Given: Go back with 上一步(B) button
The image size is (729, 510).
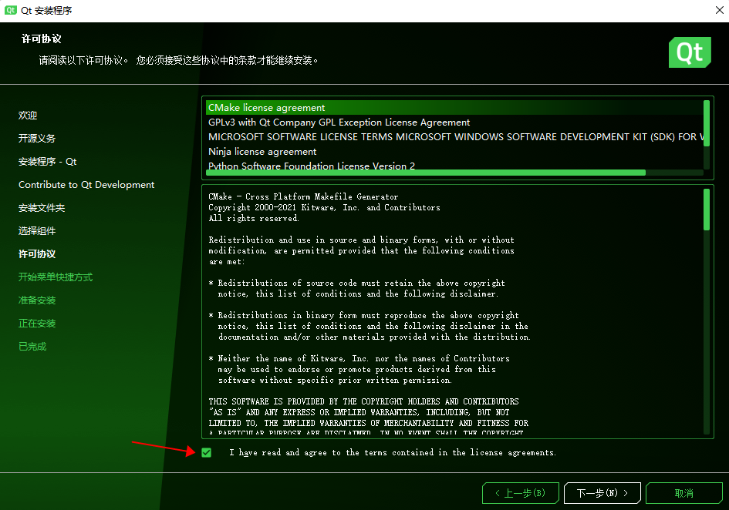Looking at the screenshot, I should click(x=520, y=493).
